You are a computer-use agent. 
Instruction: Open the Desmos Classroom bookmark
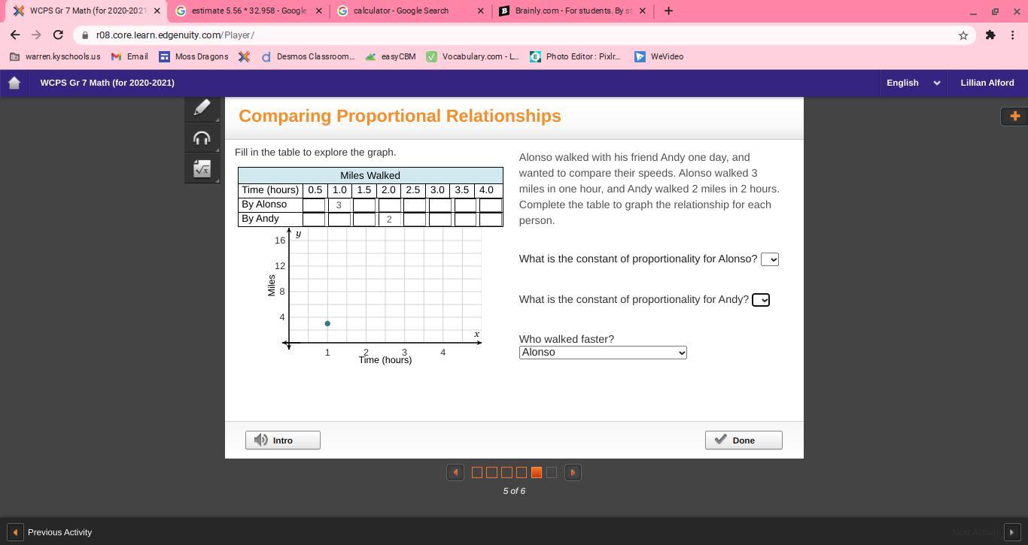tap(308, 56)
